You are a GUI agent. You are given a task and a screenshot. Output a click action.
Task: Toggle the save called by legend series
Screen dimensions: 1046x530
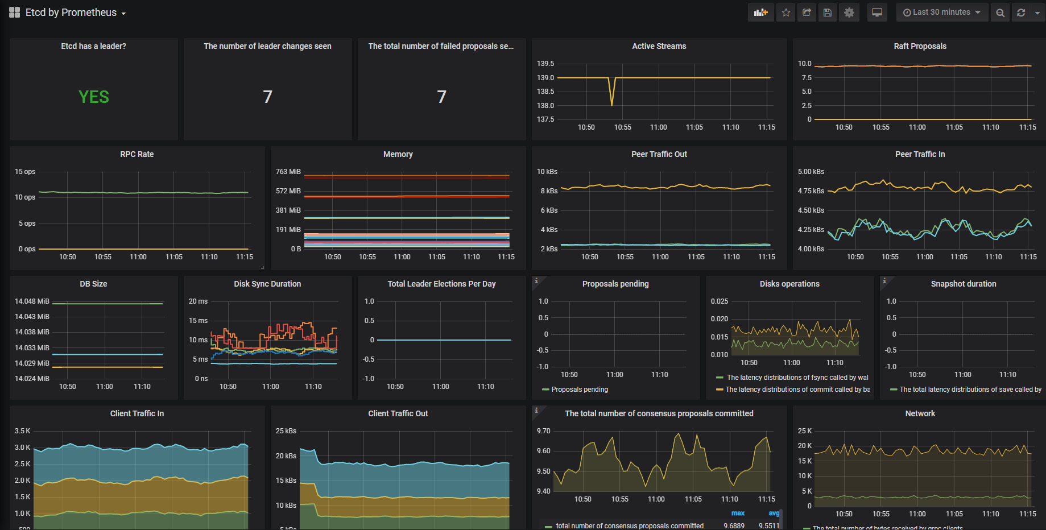pyautogui.click(x=970, y=390)
